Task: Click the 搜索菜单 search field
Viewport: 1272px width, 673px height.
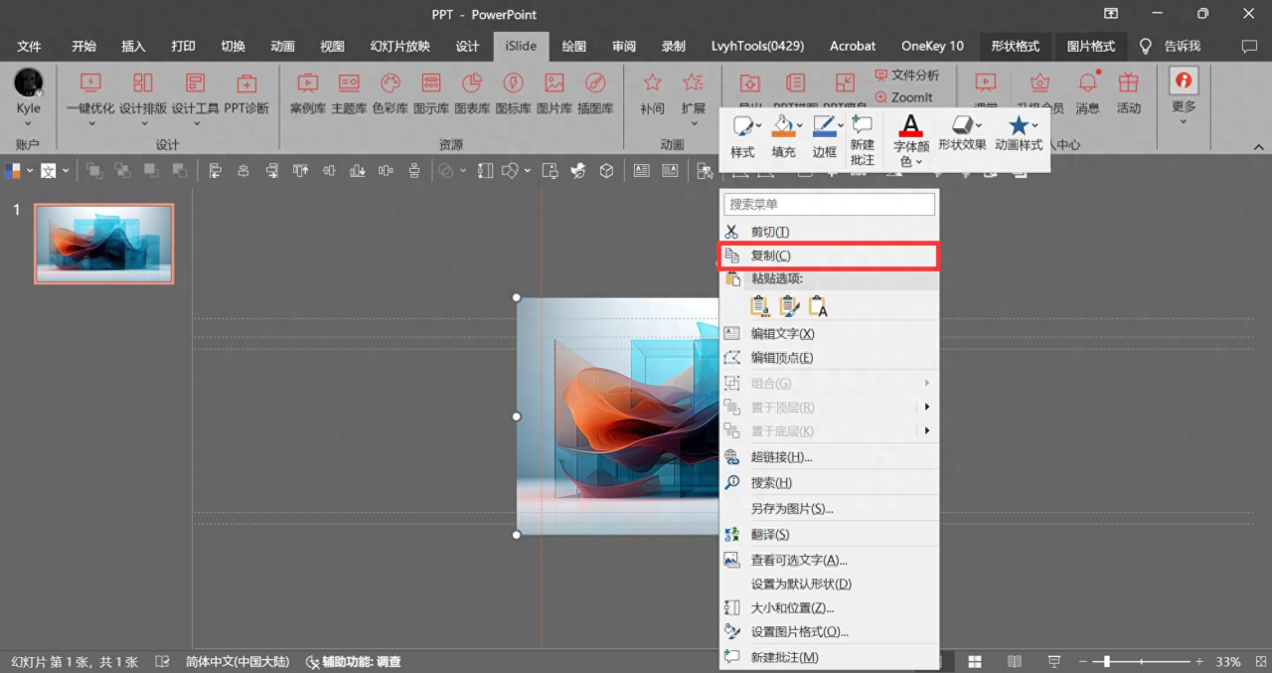Action: [830, 204]
